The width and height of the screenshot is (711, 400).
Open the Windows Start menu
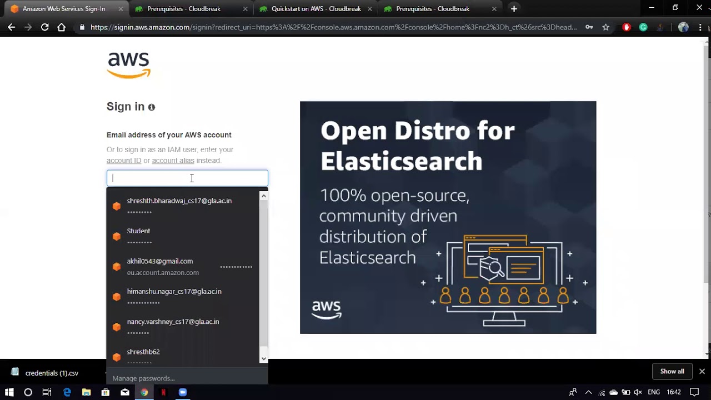point(9,392)
